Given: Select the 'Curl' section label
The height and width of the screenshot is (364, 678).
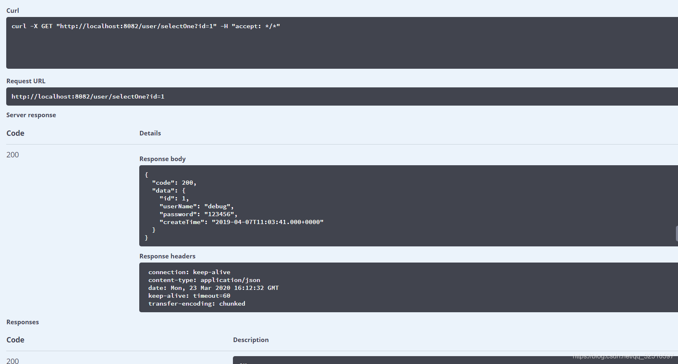Looking at the screenshot, I should [13, 10].
